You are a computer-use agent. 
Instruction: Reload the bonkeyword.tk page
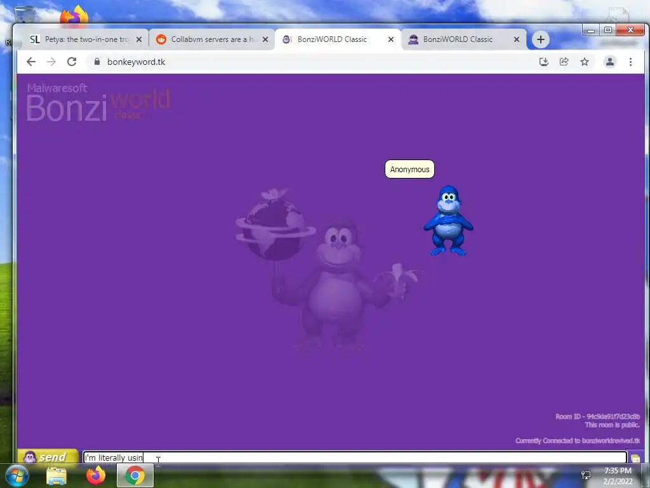pyautogui.click(x=72, y=62)
